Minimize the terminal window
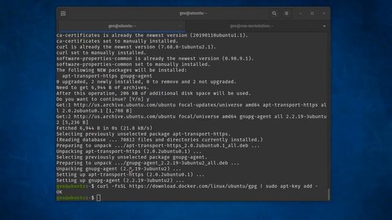 point(301,13)
